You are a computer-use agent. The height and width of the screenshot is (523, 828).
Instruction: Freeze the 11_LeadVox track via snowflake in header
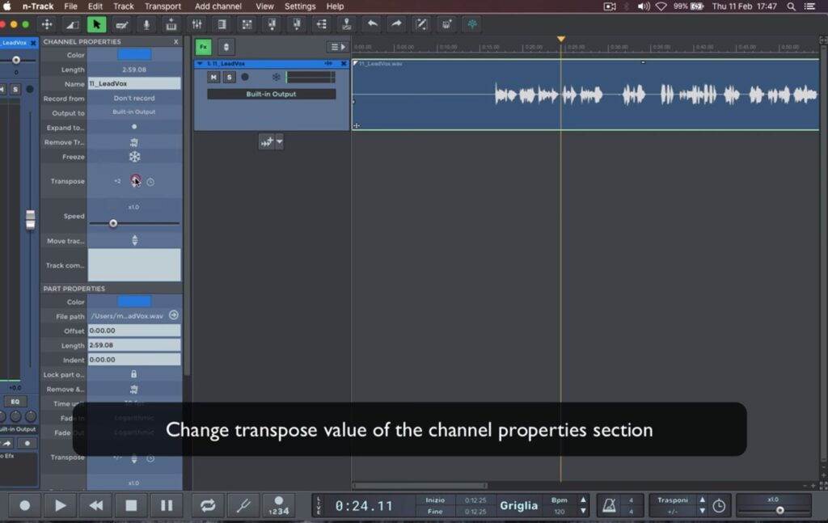click(x=277, y=77)
